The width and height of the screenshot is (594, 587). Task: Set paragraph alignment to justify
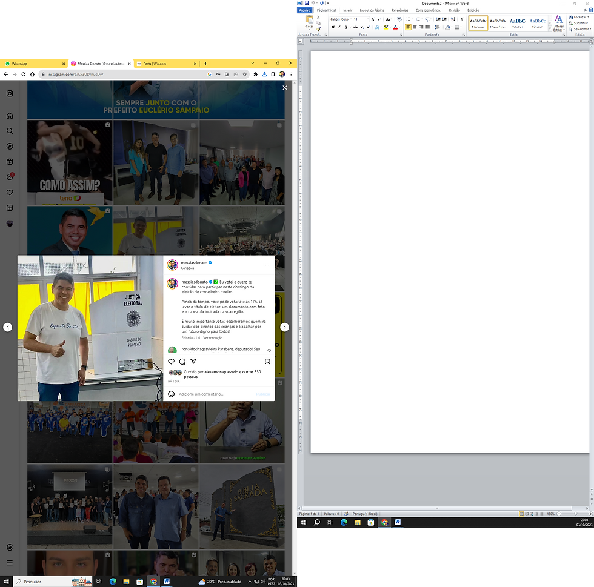pos(428,27)
